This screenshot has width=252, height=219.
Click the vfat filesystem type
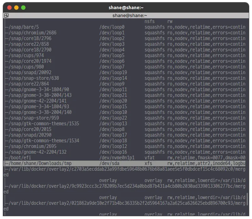pyautogui.click(x=149, y=158)
